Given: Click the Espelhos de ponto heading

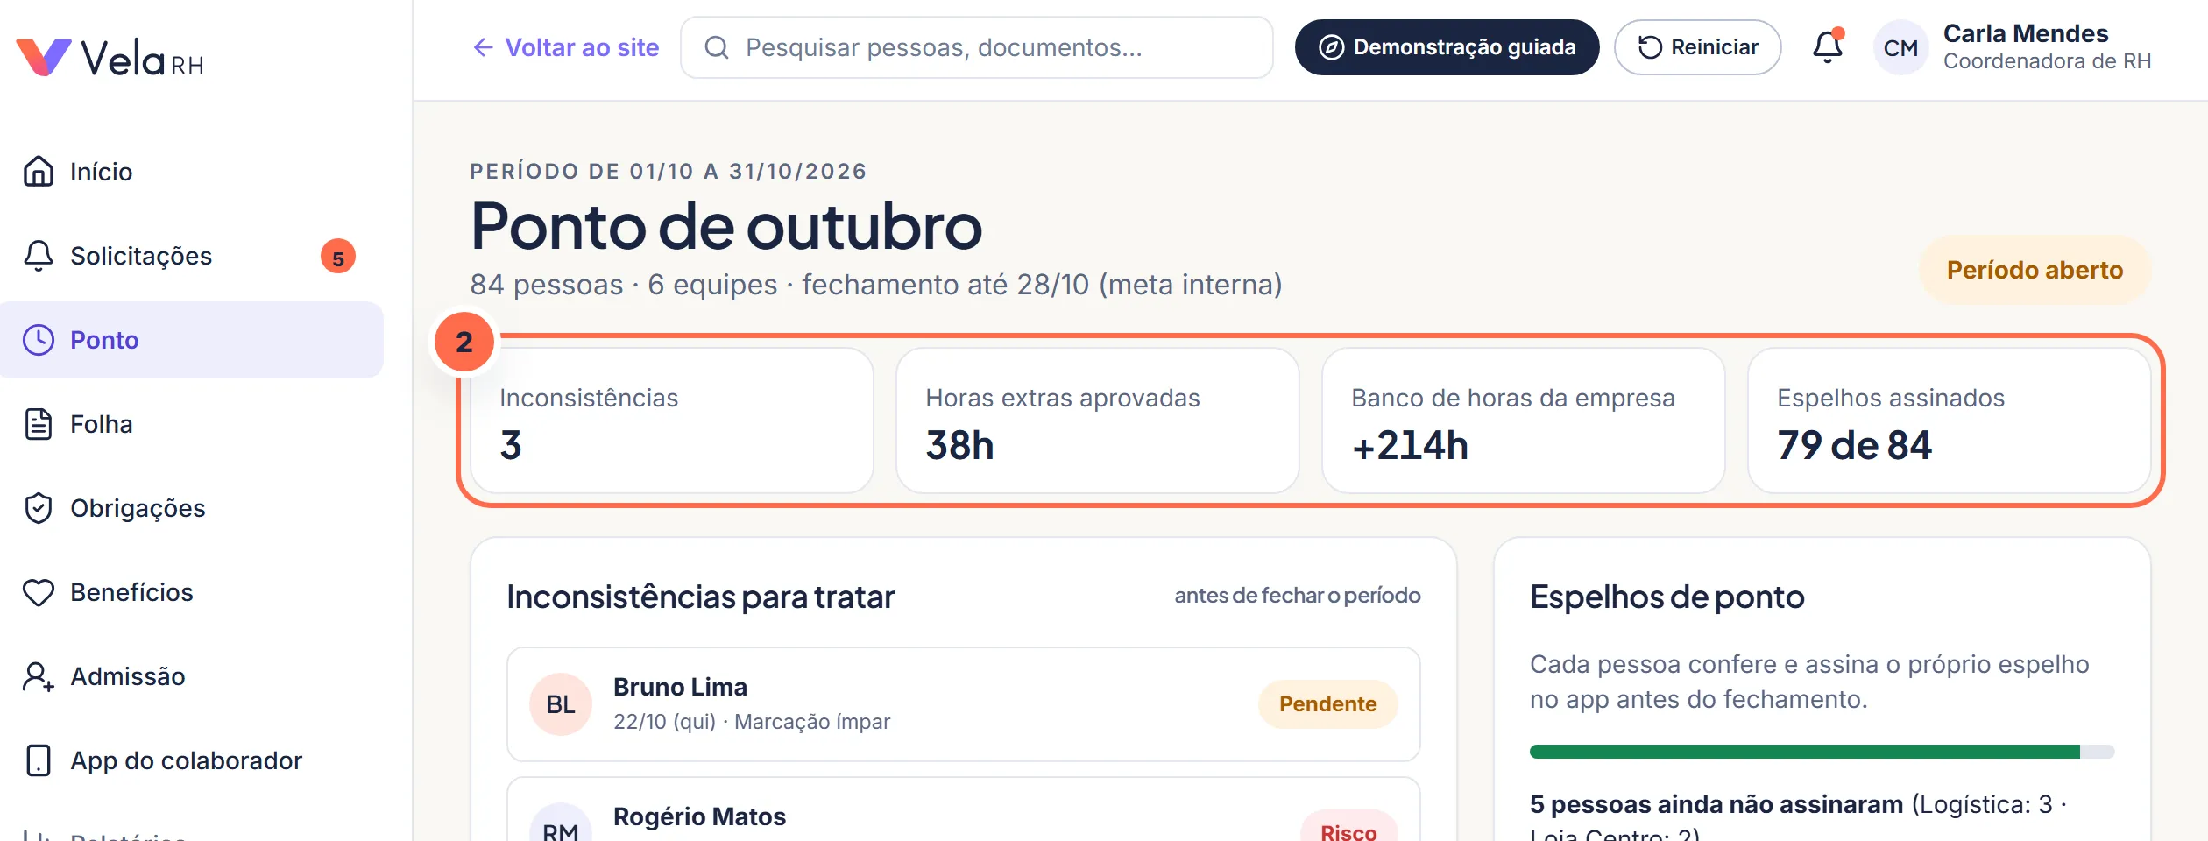Looking at the screenshot, I should (1667, 597).
